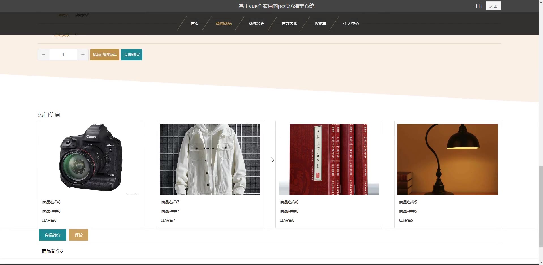Add item with 添加到购物车 button
Screen dimensions: 543x265
(x=105, y=55)
